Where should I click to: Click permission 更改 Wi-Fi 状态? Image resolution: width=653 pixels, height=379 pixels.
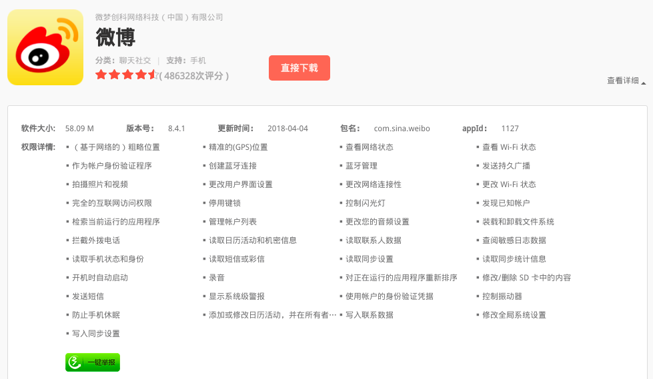tap(509, 185)
